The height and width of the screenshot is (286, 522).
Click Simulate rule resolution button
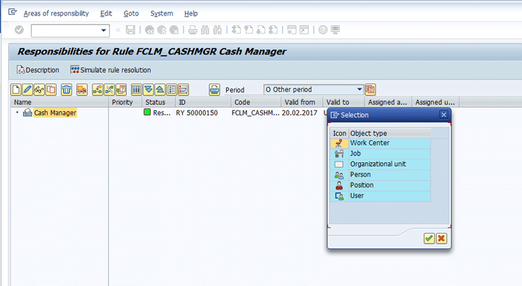(x=110, y=70)
